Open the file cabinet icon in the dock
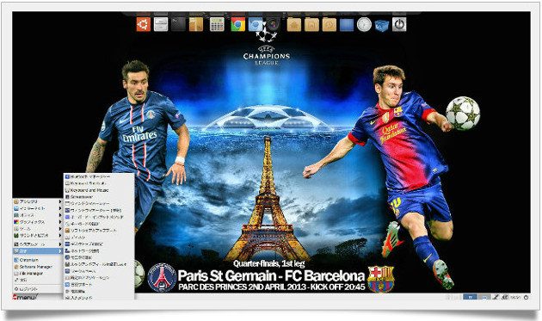 click(161, 25)
